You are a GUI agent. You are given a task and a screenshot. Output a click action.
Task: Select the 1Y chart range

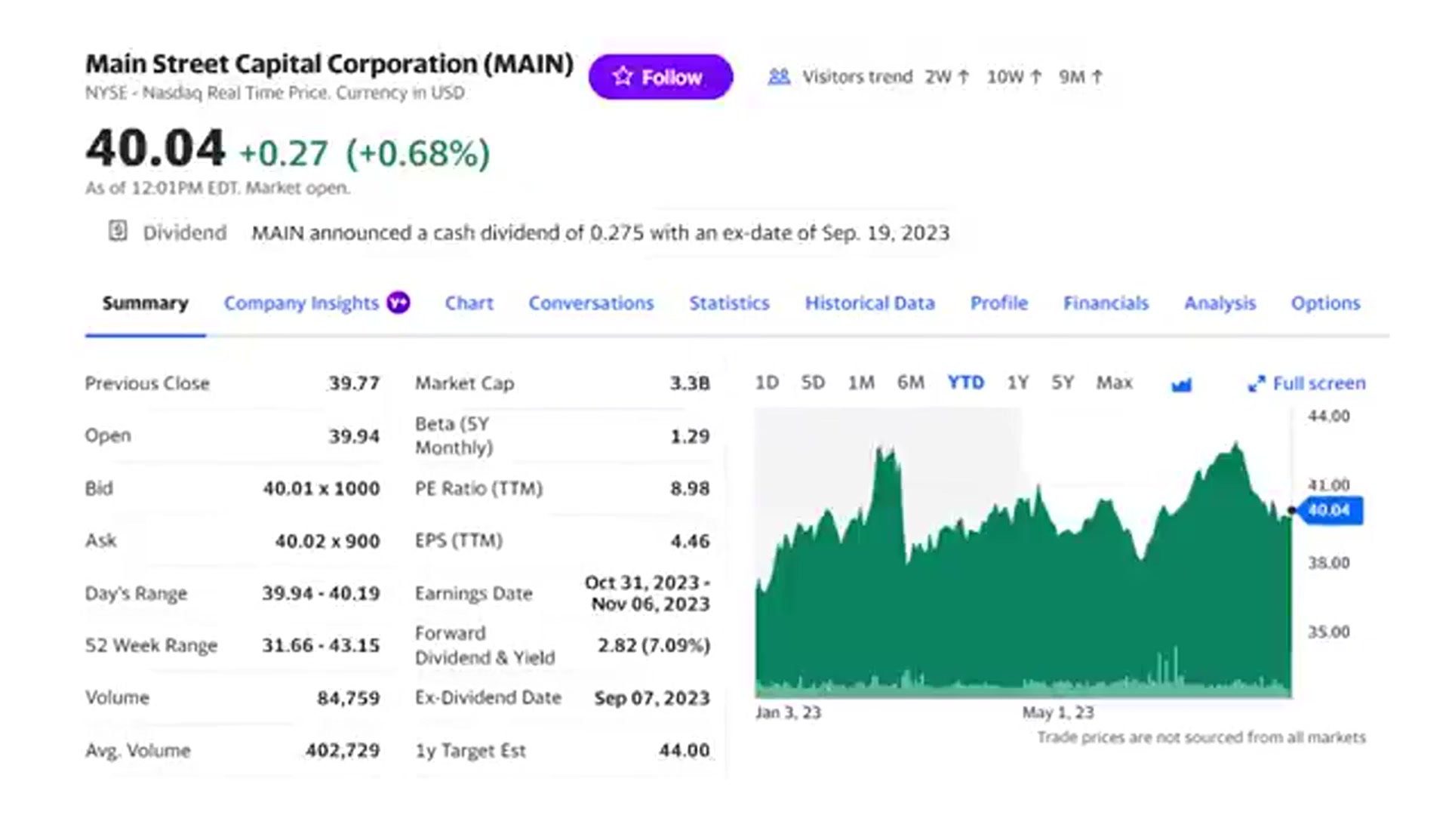pyautogui.click(x=1017, y=383)
